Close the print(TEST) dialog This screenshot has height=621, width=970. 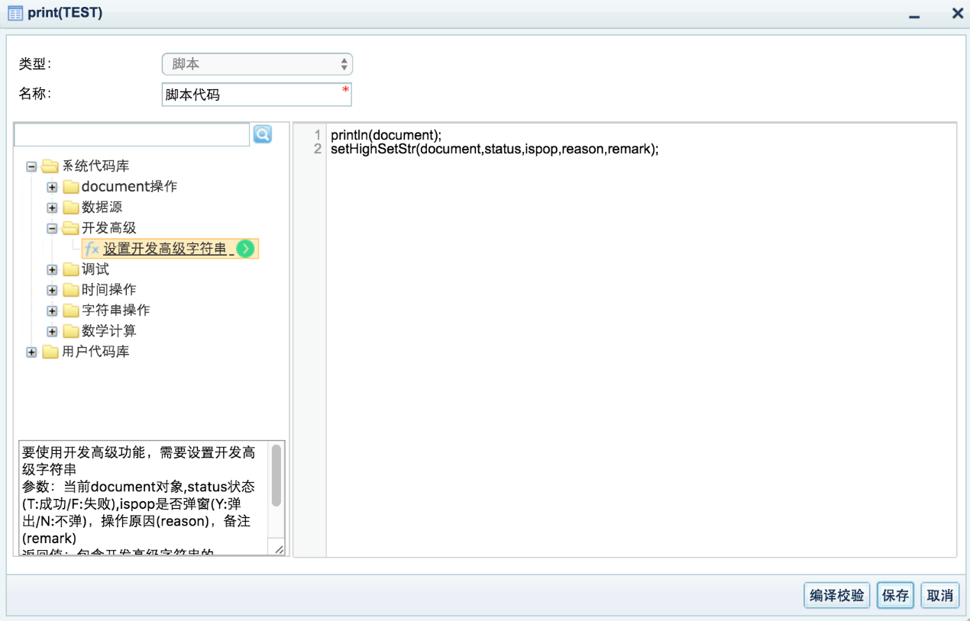pyautogui.click(x=957, y=13)
